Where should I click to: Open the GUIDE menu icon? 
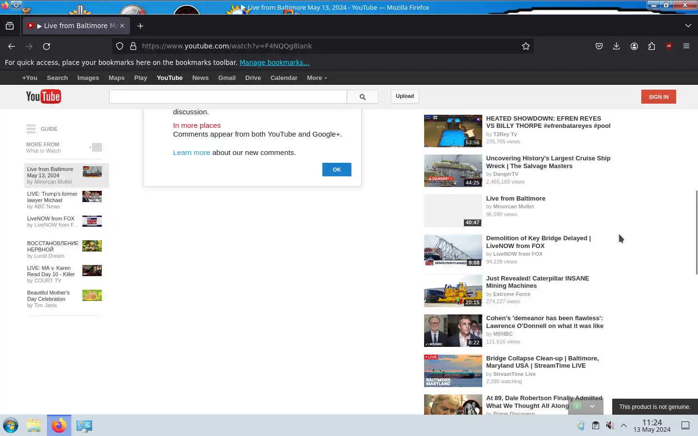point(31,129)
